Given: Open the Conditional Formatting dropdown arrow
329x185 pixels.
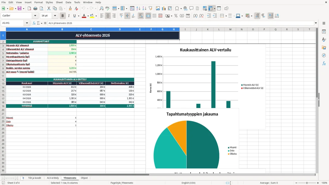Looking at the screenshot, I should pyautogui.click(x=251, y=16).
